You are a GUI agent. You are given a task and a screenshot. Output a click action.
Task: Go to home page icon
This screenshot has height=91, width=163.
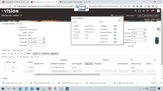point(140,11)
